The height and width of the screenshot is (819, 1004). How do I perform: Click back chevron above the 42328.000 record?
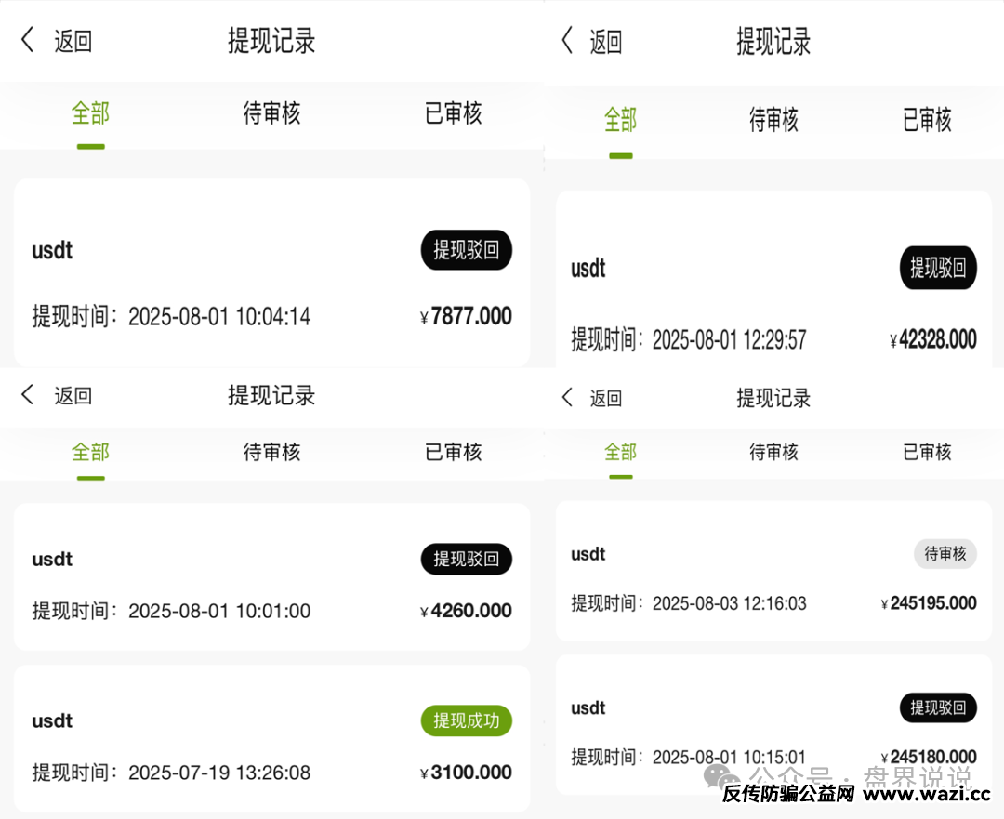[567, 41]
